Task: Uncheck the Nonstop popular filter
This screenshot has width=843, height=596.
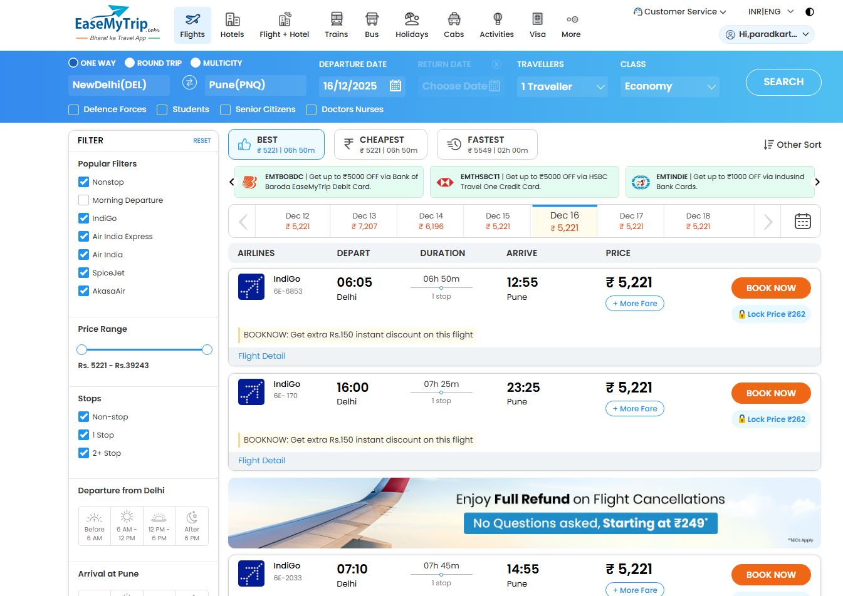Action: coord(83,182)
